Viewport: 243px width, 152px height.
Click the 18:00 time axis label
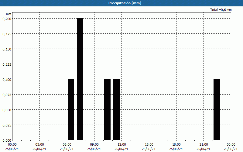(x=176, y=145)
